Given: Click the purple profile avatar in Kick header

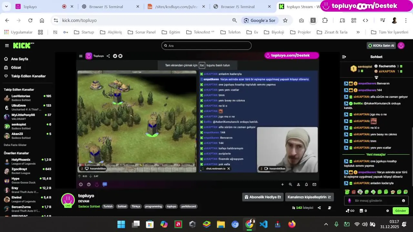Looking at the screenshot, I should coord(401,45).
